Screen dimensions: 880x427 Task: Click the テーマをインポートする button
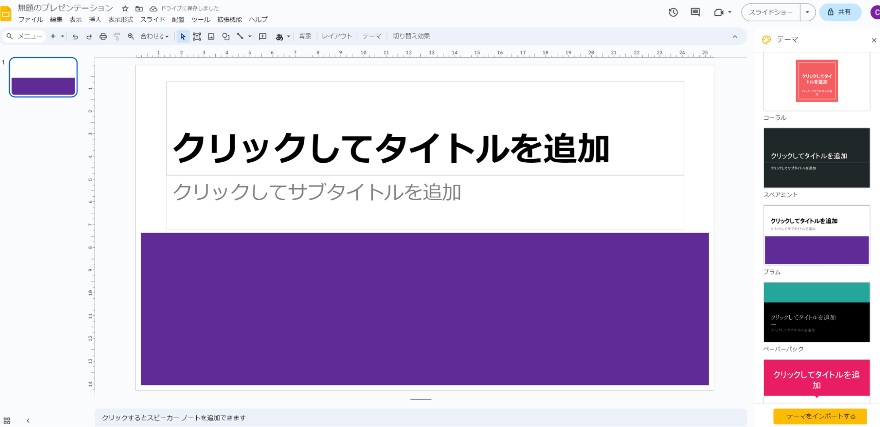[821, 416]
